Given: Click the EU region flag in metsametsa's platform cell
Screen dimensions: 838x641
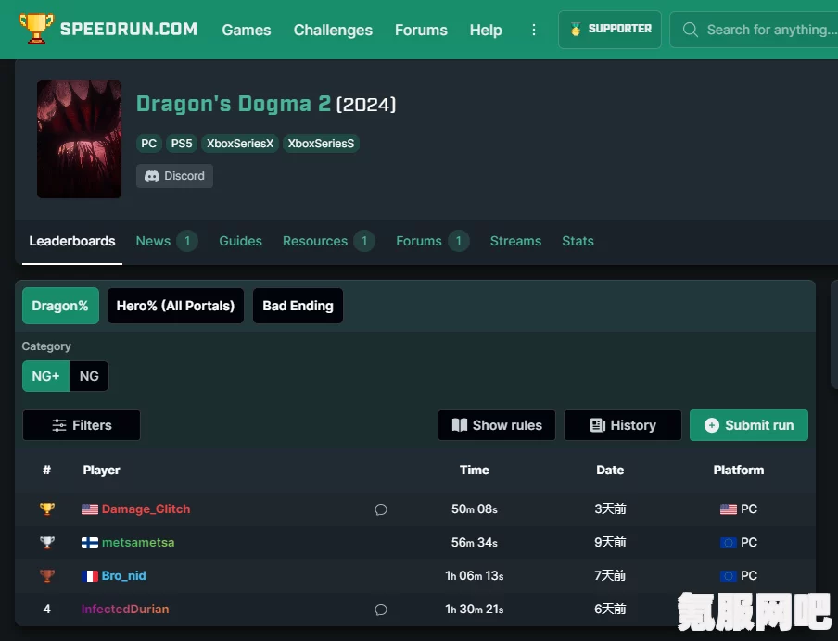Looking at the screenshot, I should coord(729,543).
